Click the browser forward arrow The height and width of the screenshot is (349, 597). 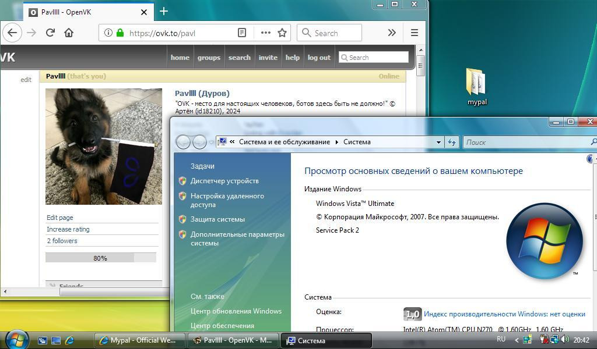[31, 33]
